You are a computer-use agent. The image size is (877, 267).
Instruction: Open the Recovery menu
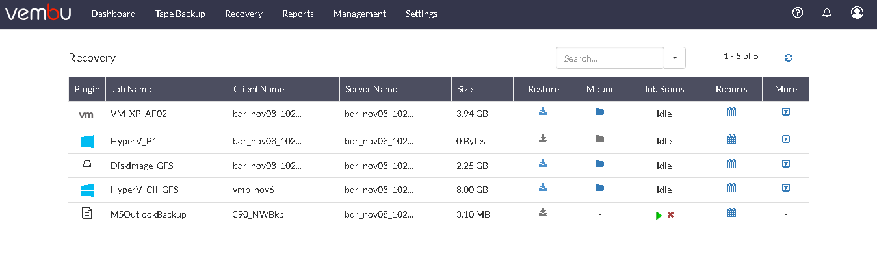[244, 14]
